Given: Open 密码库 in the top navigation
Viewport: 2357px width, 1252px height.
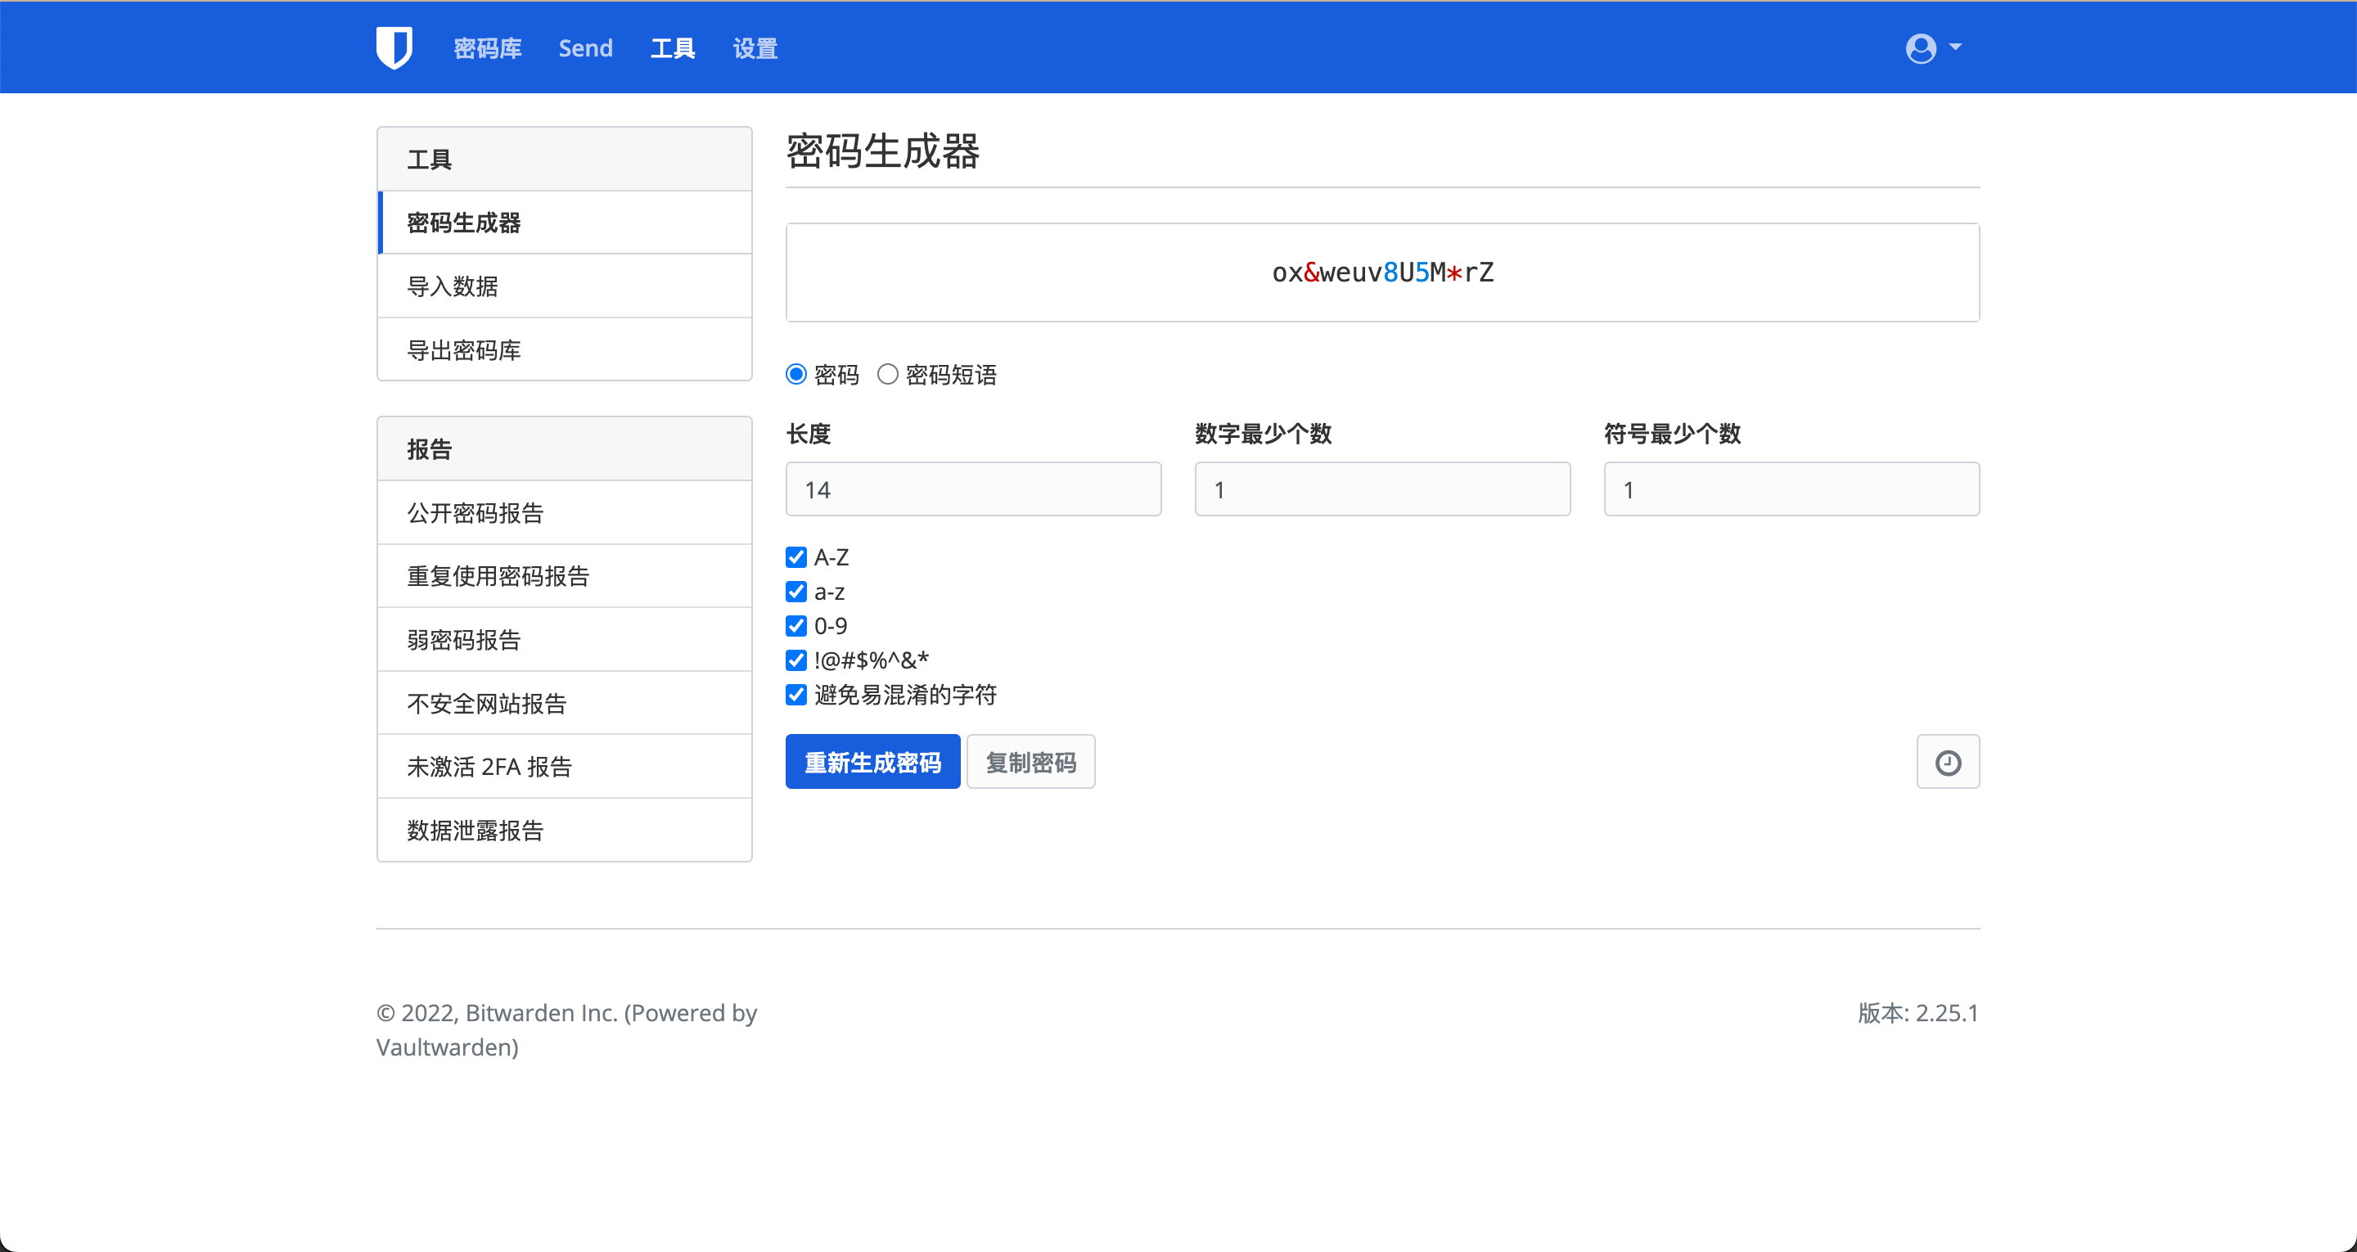Looking at the screenshot, I should click(x=487, y=47).
